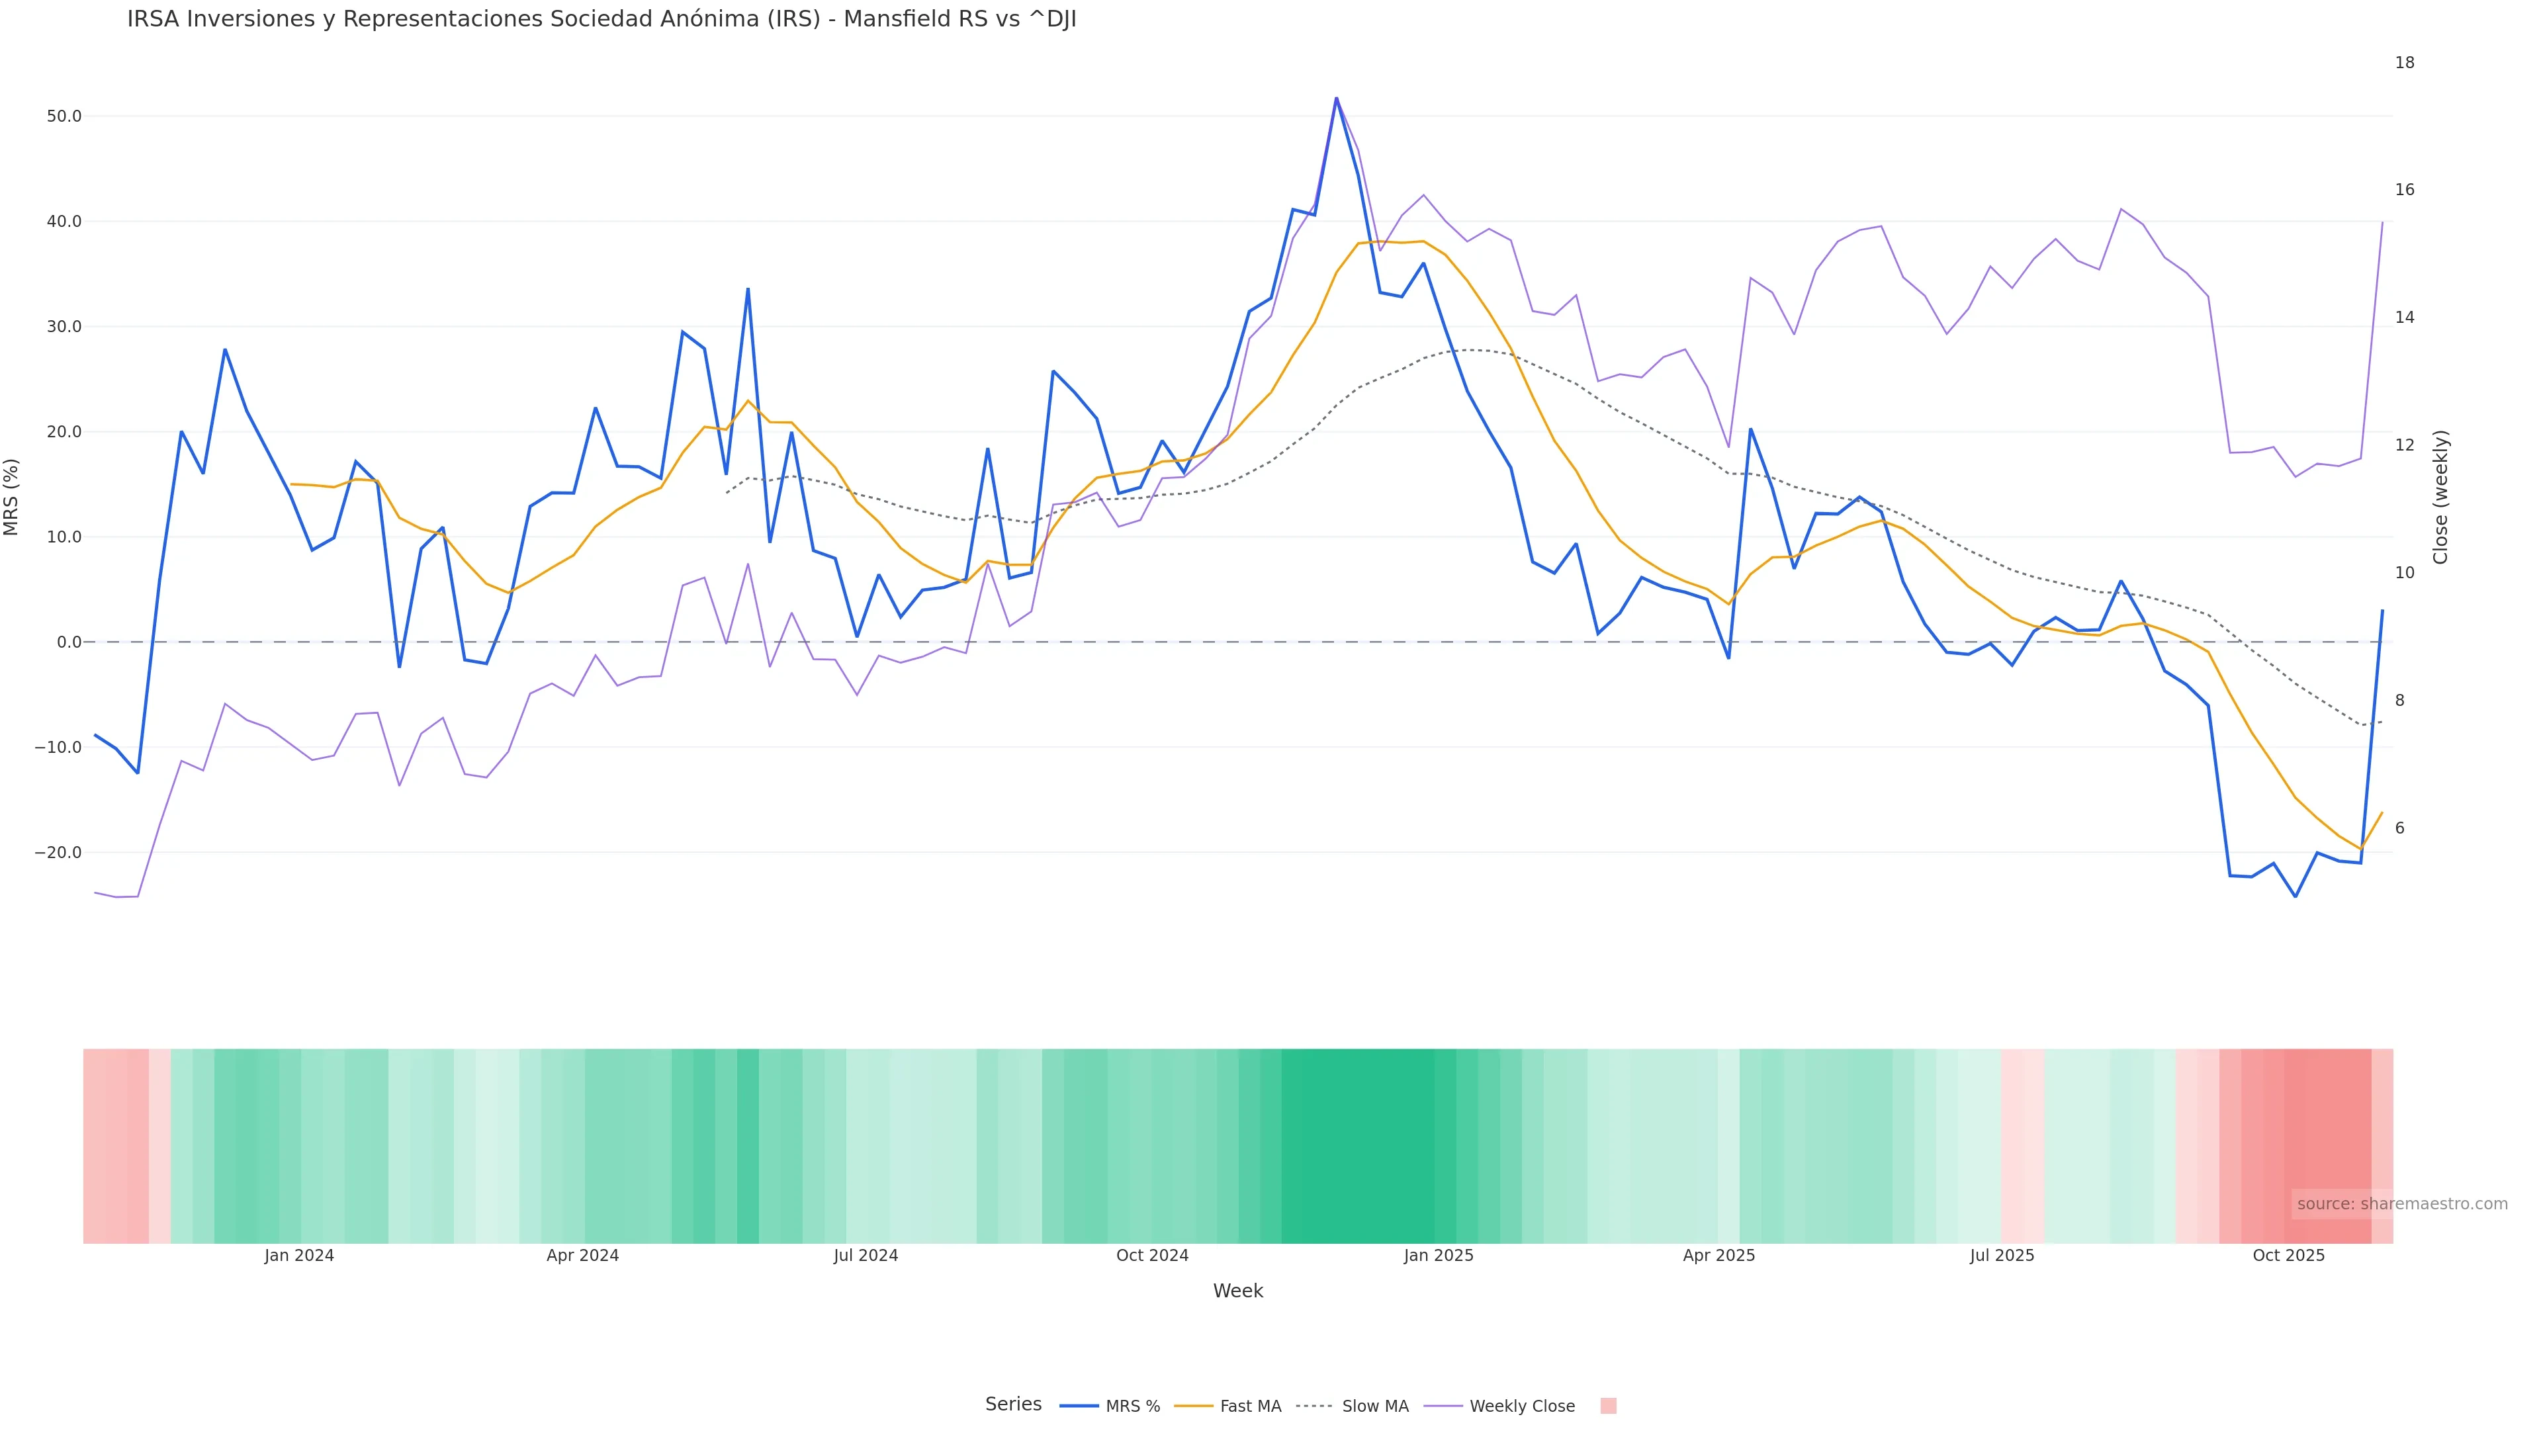
Task: Click the Close (weekly) axis title
Action: point(2441,497)
